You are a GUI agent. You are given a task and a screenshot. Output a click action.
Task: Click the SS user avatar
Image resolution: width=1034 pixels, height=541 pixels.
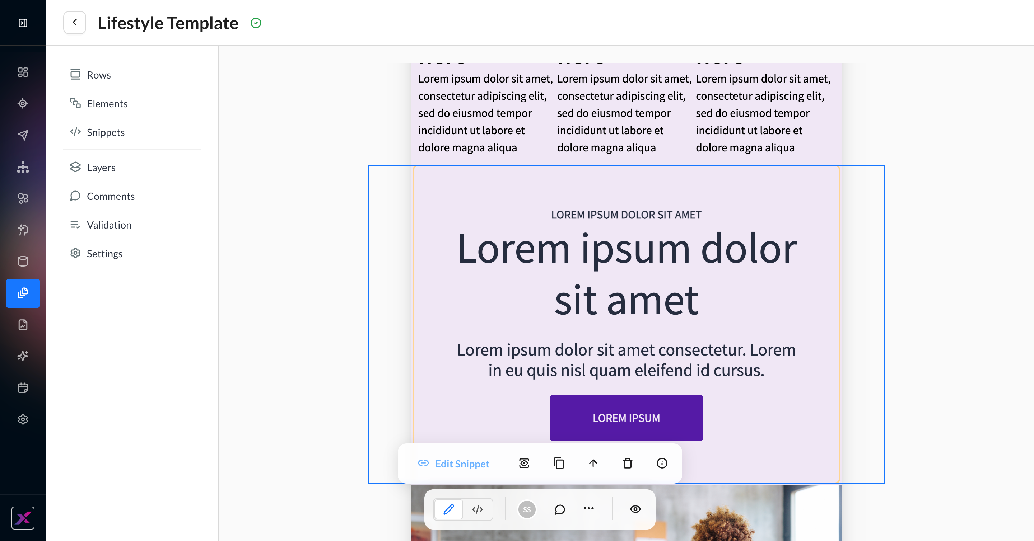tap(527, 509)
